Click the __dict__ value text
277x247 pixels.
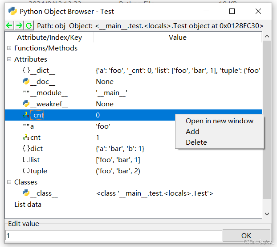pos(178,71)
